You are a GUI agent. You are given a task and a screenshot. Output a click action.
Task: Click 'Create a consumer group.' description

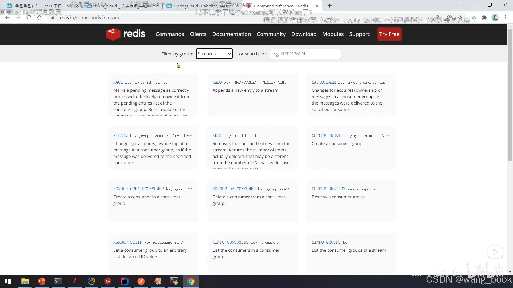pos(337,144)
